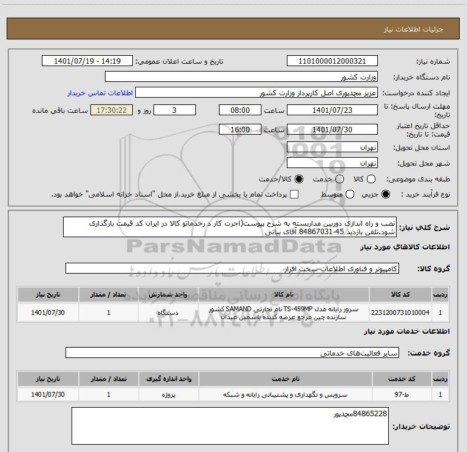This screenshot has width=467, height=452.
Task: Tick the اسناد خزانه اسلامی payment checkbox
Action: tap(294, 194)
